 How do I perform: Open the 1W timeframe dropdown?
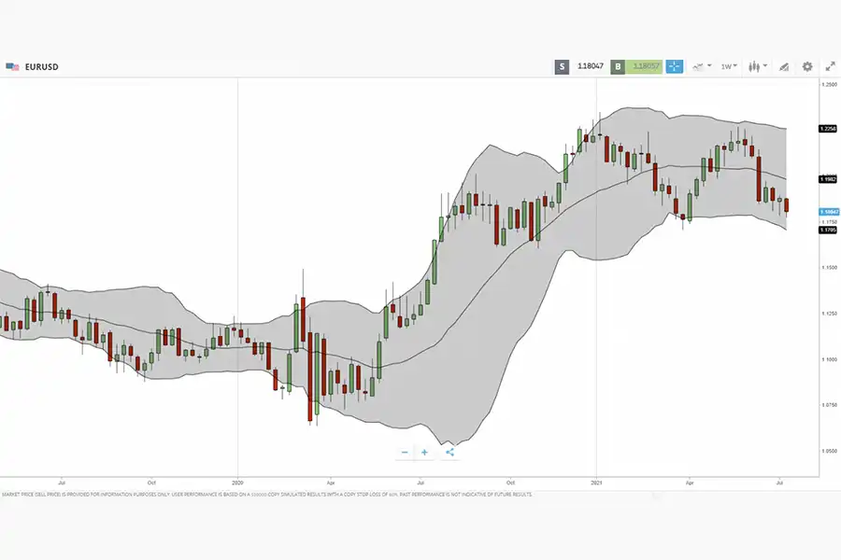coord(729,66)
